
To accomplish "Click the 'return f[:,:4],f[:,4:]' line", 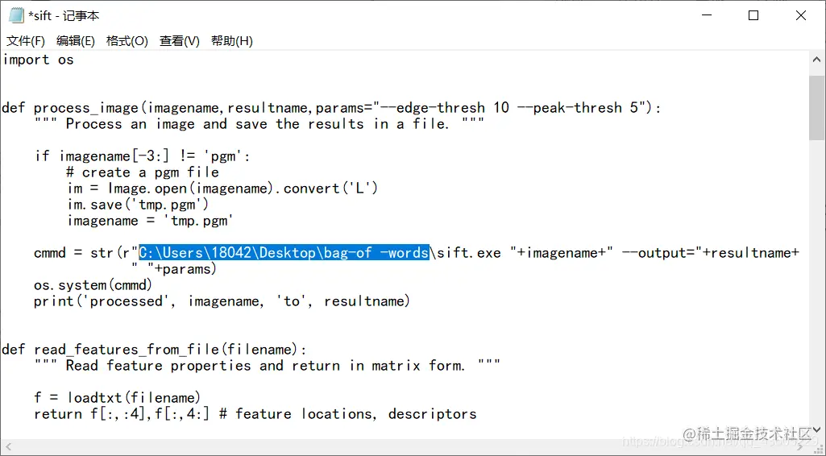I will point(122,414).
